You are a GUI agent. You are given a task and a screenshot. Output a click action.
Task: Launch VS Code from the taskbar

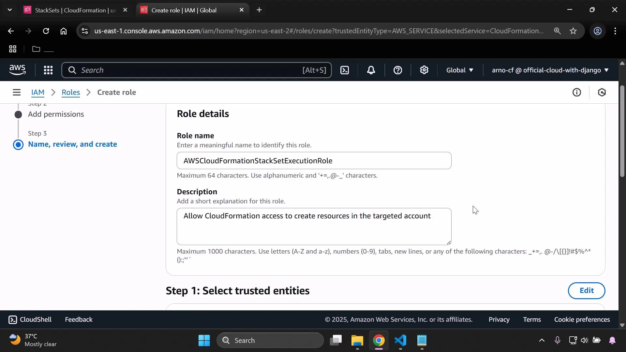pos(400,341)
